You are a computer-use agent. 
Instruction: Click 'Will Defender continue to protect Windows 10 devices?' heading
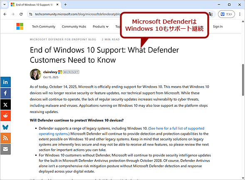pos(77,120)
